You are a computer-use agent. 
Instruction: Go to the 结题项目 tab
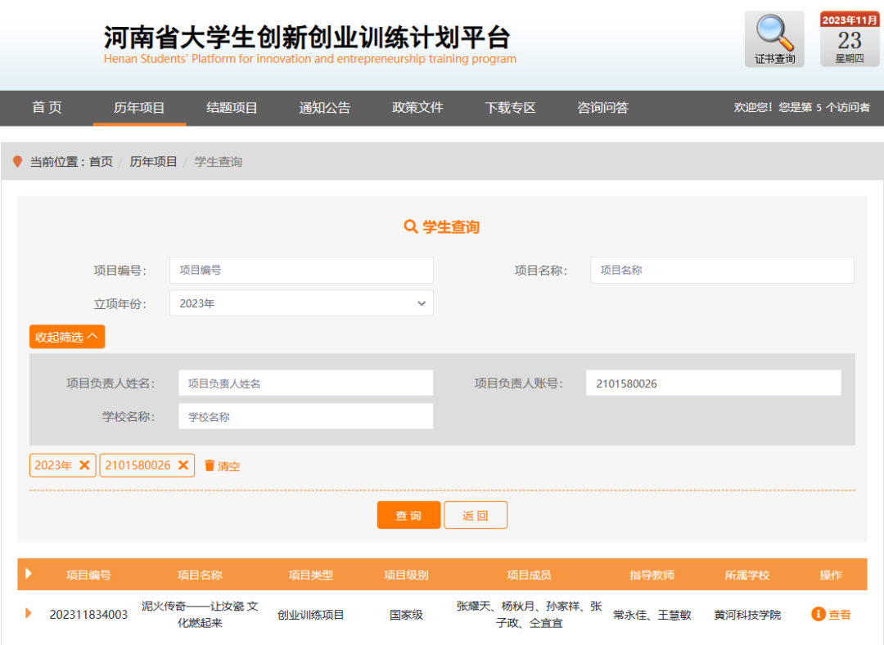232,108
